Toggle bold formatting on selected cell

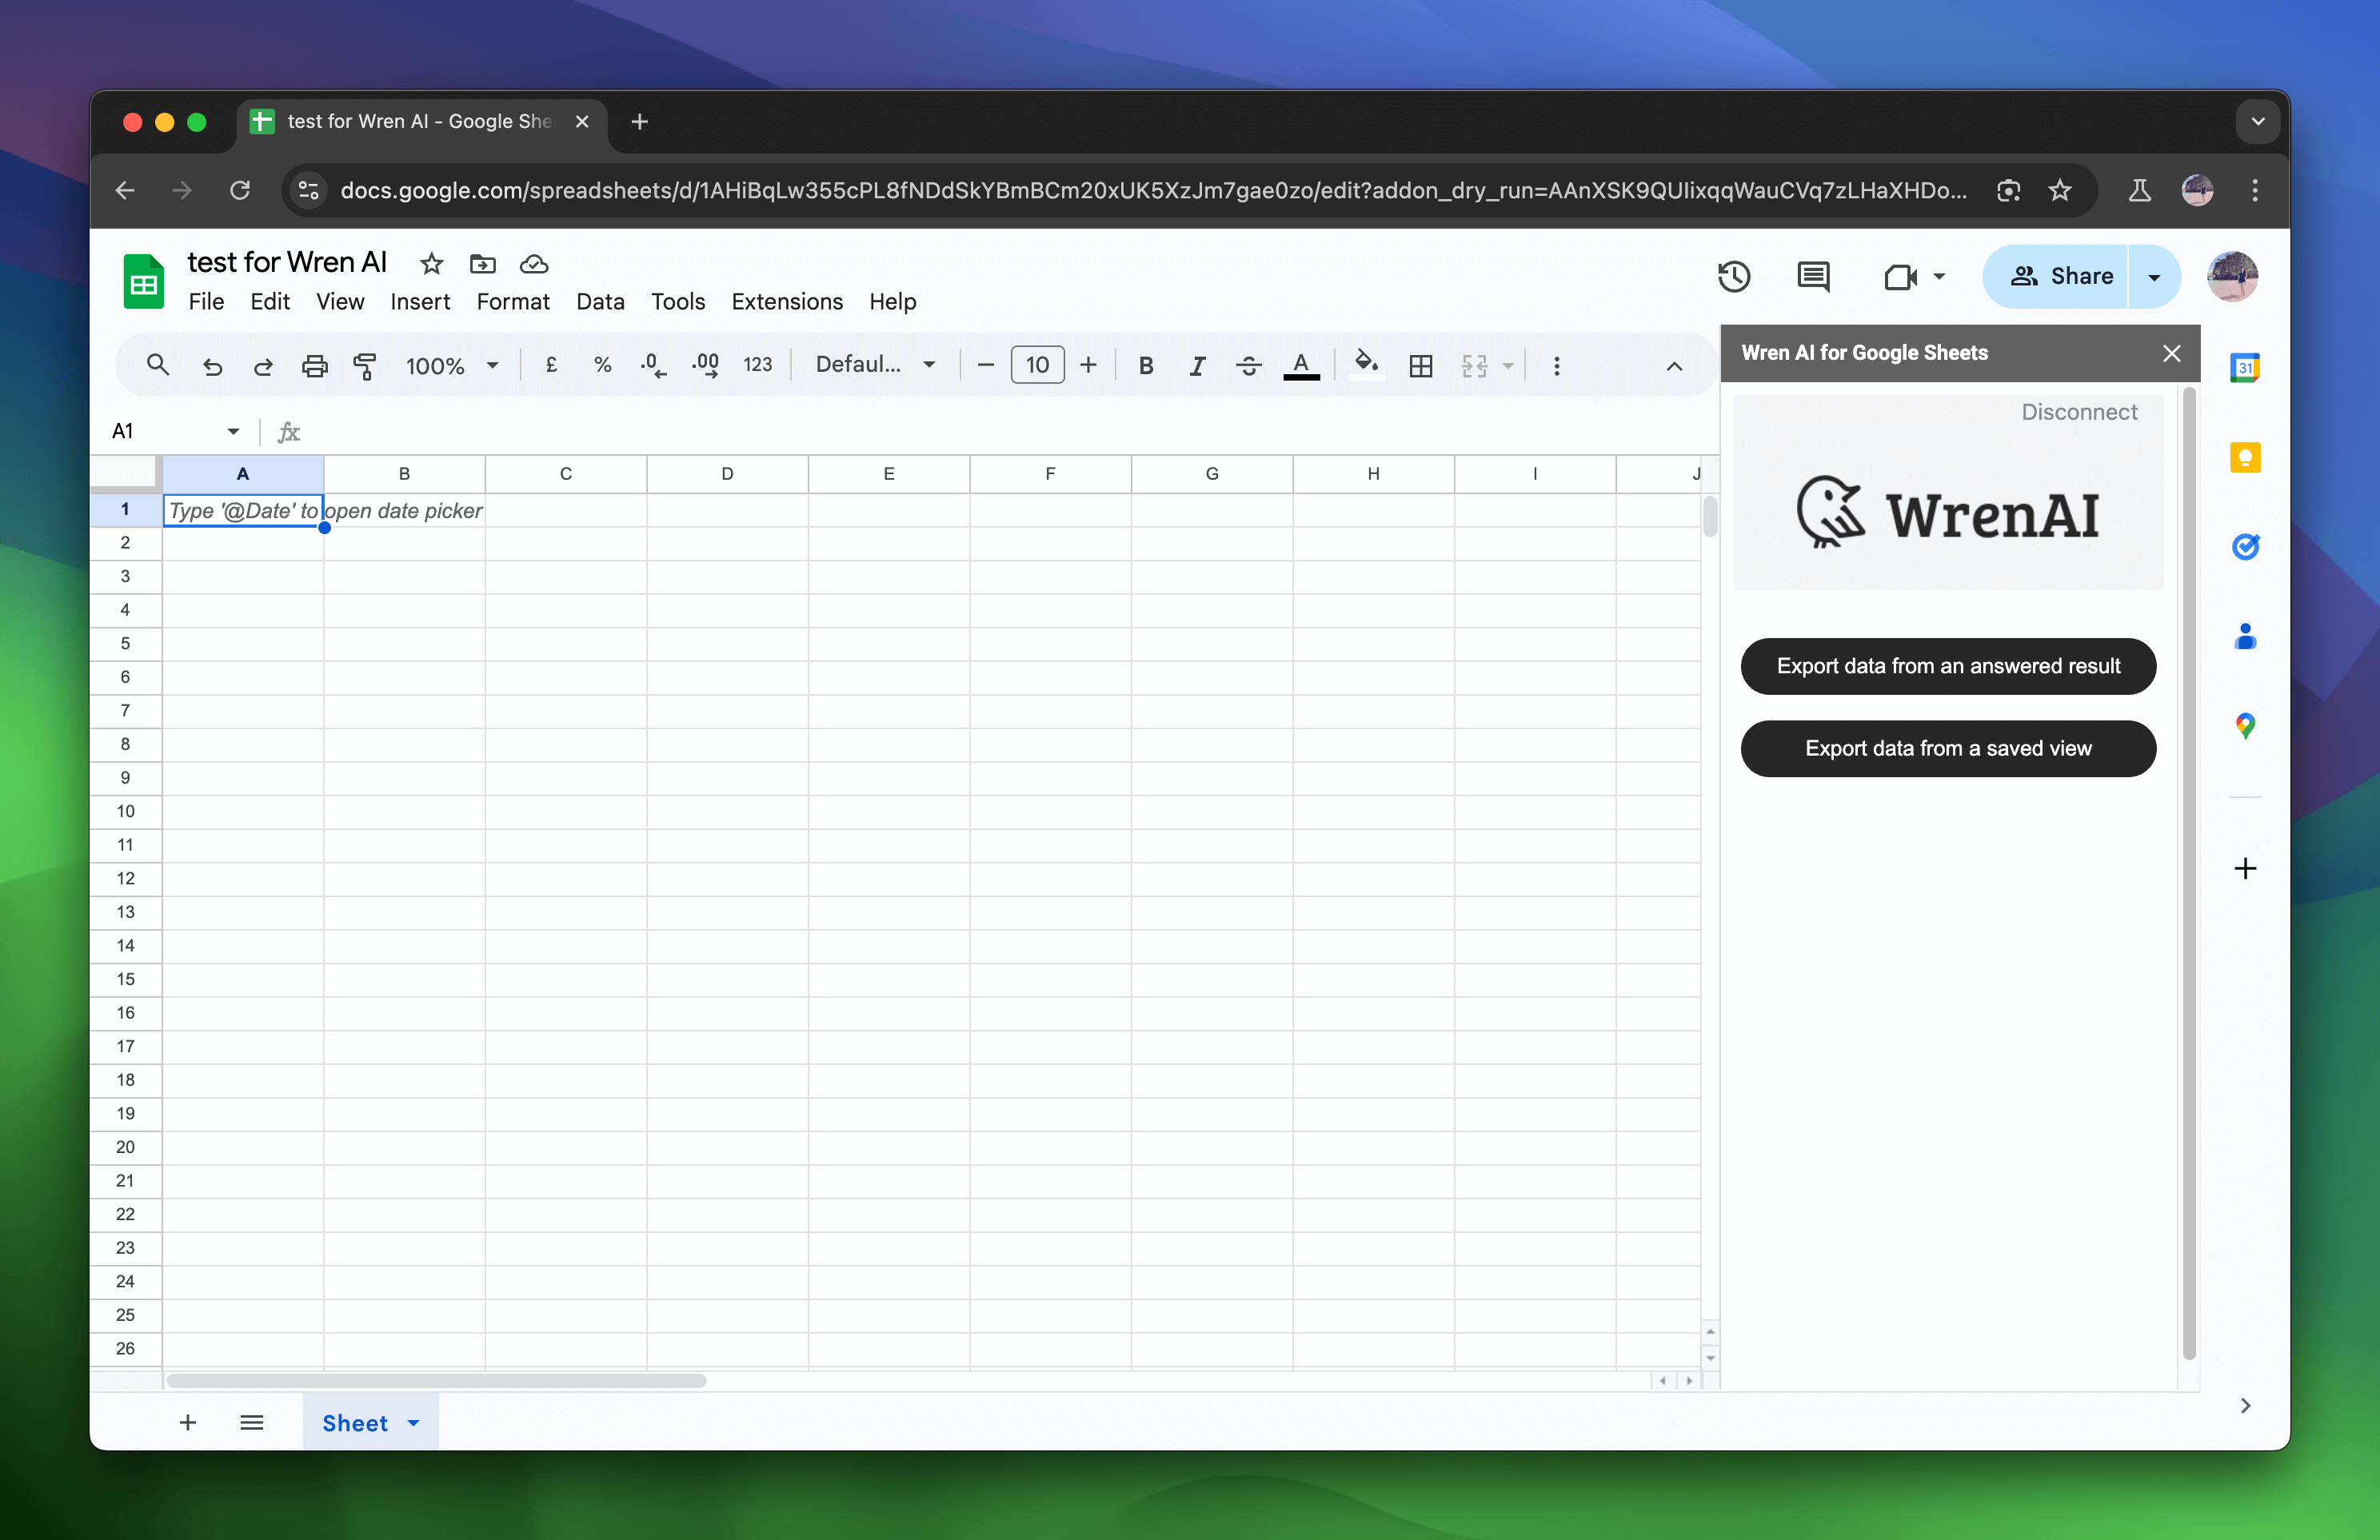click(1145, 364)
